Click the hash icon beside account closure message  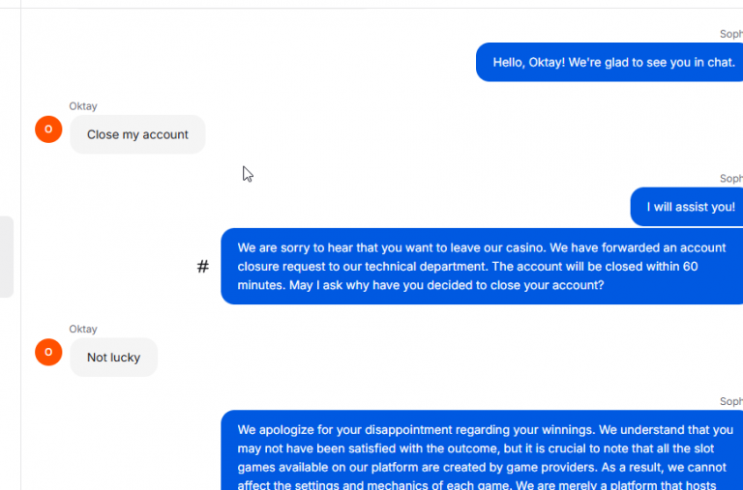tap(203, 267)
